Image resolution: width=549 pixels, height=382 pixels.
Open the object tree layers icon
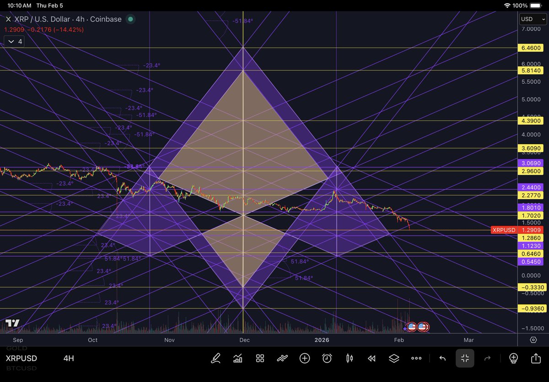click(394, 358)
